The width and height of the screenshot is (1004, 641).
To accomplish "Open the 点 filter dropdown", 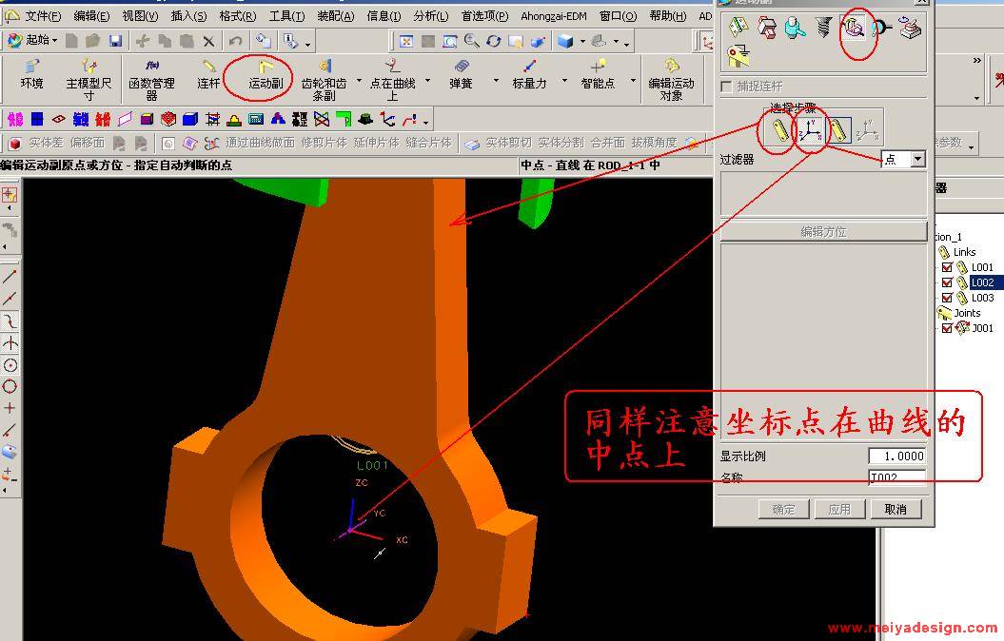I will 917,160.
